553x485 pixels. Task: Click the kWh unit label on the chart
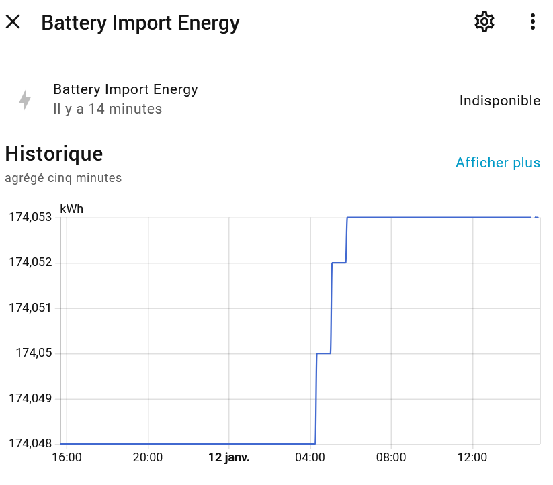coord(72,209)
